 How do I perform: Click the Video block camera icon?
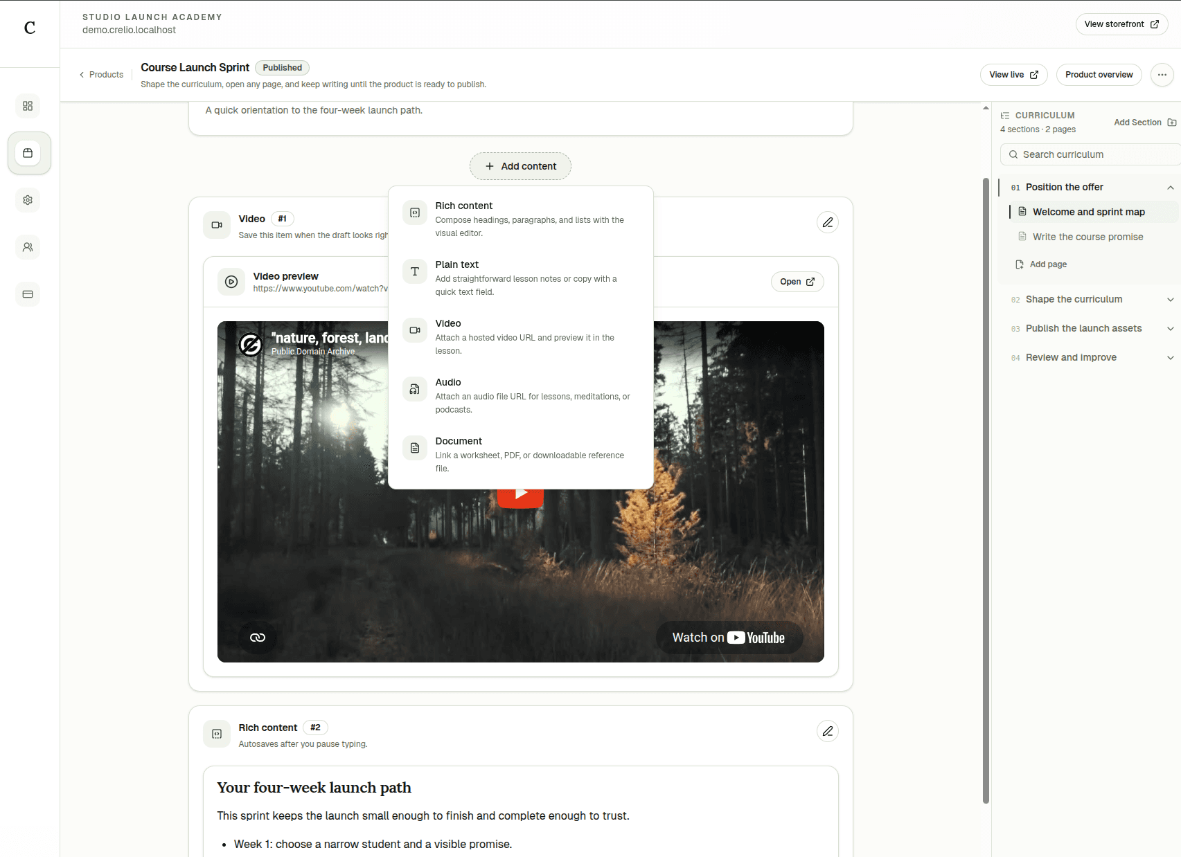click(217, 225)
